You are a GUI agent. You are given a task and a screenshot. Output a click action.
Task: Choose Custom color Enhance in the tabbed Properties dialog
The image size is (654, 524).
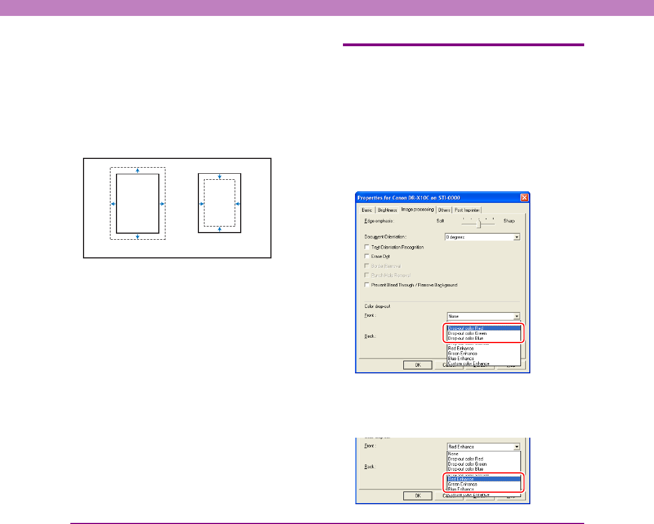[x=484, y=363]
